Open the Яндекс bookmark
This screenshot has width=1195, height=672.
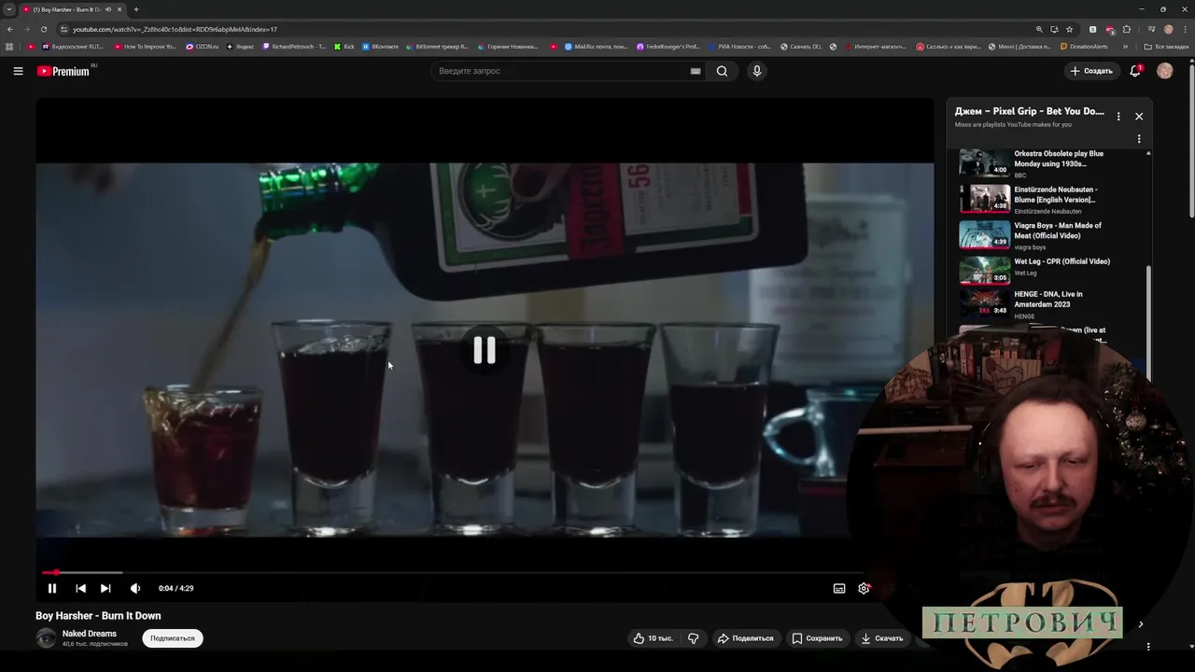(x=240, y=47)
